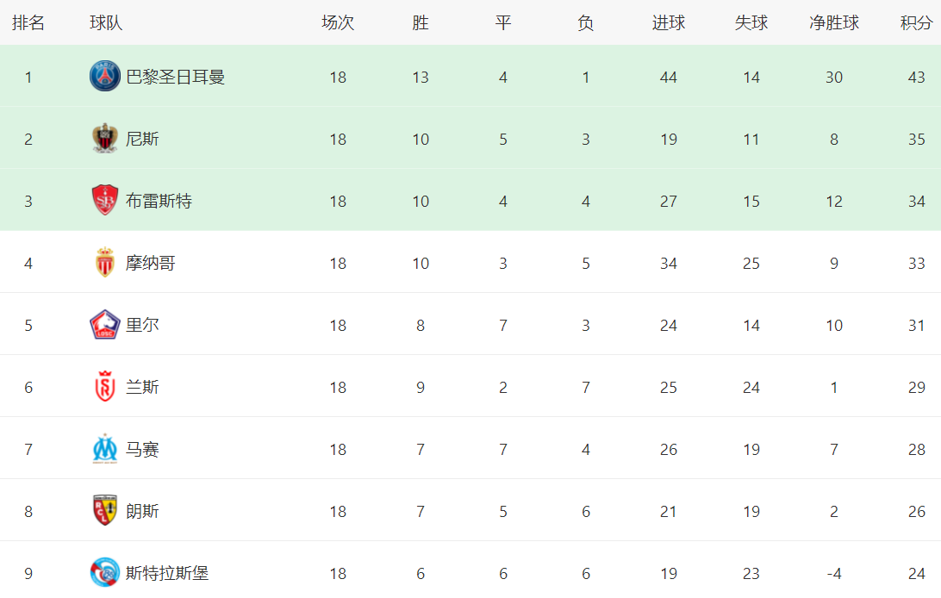
Task: Open the 斯特拉斯堡 team name link
Action: click(167, 573)
